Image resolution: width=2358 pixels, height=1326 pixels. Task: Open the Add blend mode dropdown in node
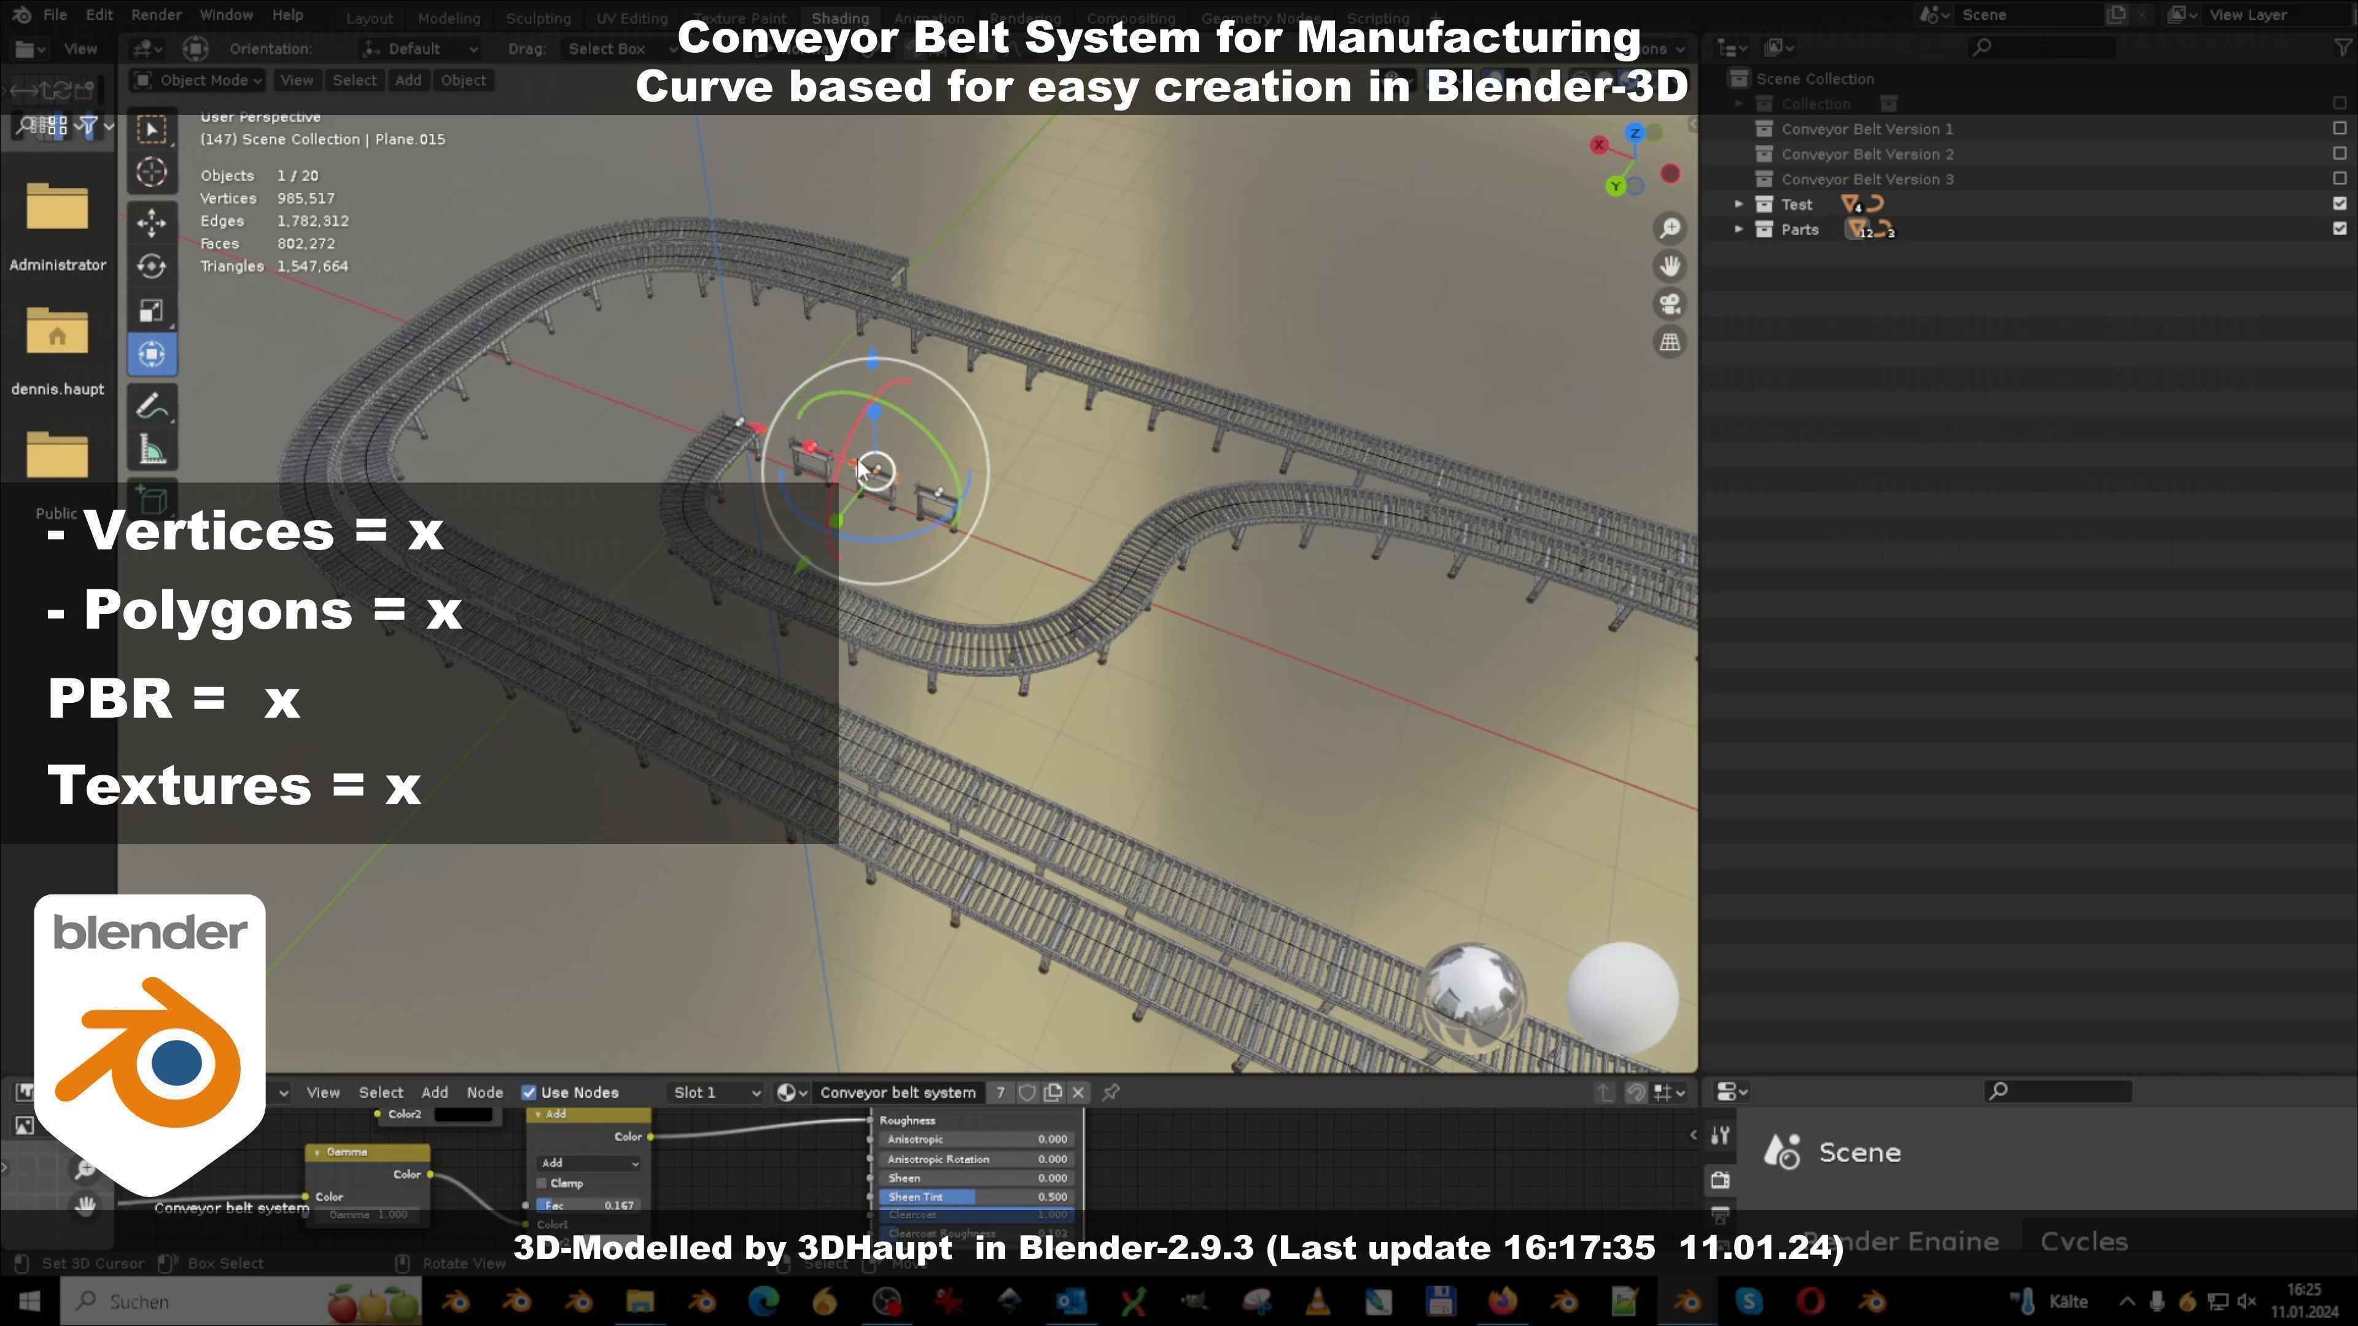coord(589,1163)
